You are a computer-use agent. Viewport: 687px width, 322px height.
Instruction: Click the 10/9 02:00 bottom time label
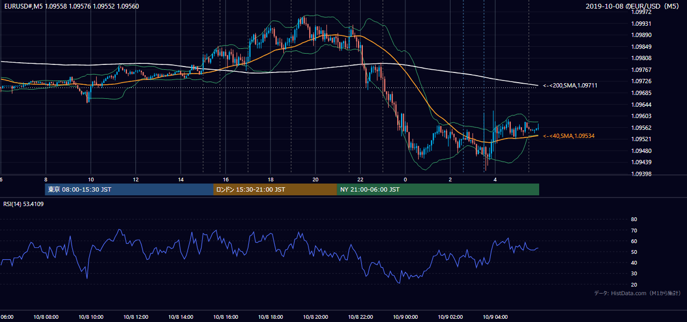pos(450,317)
